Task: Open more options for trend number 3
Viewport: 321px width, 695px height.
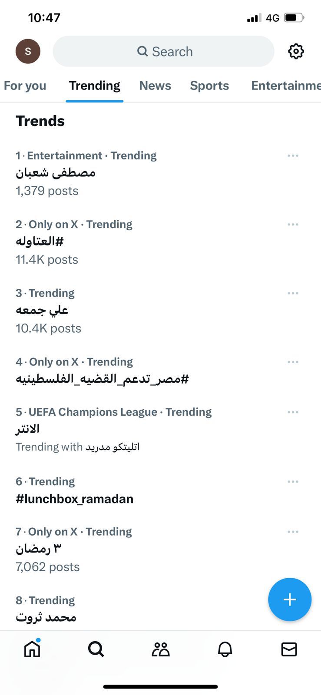Action: point(293,293)
